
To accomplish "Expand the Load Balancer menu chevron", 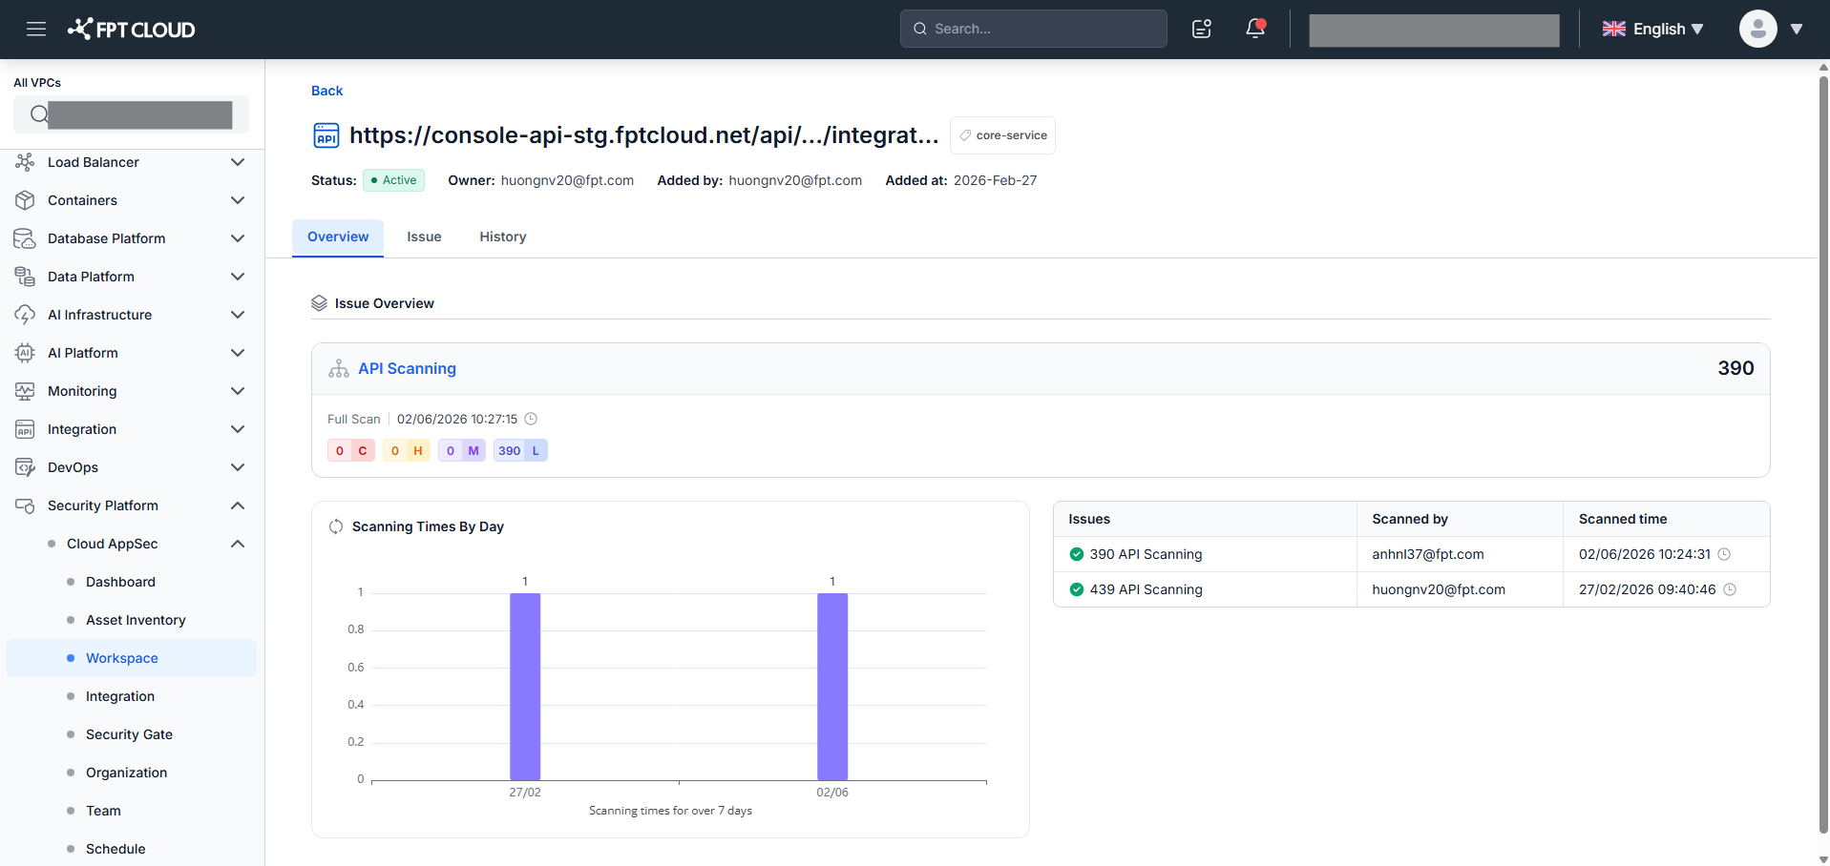I will 238,162.
